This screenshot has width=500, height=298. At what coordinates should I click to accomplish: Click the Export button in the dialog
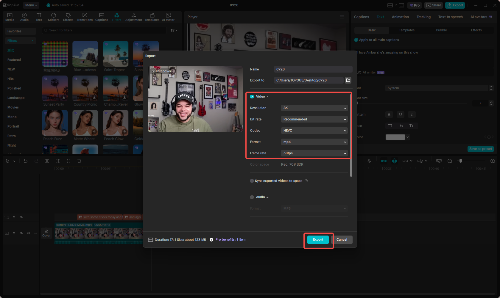coord(318,239)
